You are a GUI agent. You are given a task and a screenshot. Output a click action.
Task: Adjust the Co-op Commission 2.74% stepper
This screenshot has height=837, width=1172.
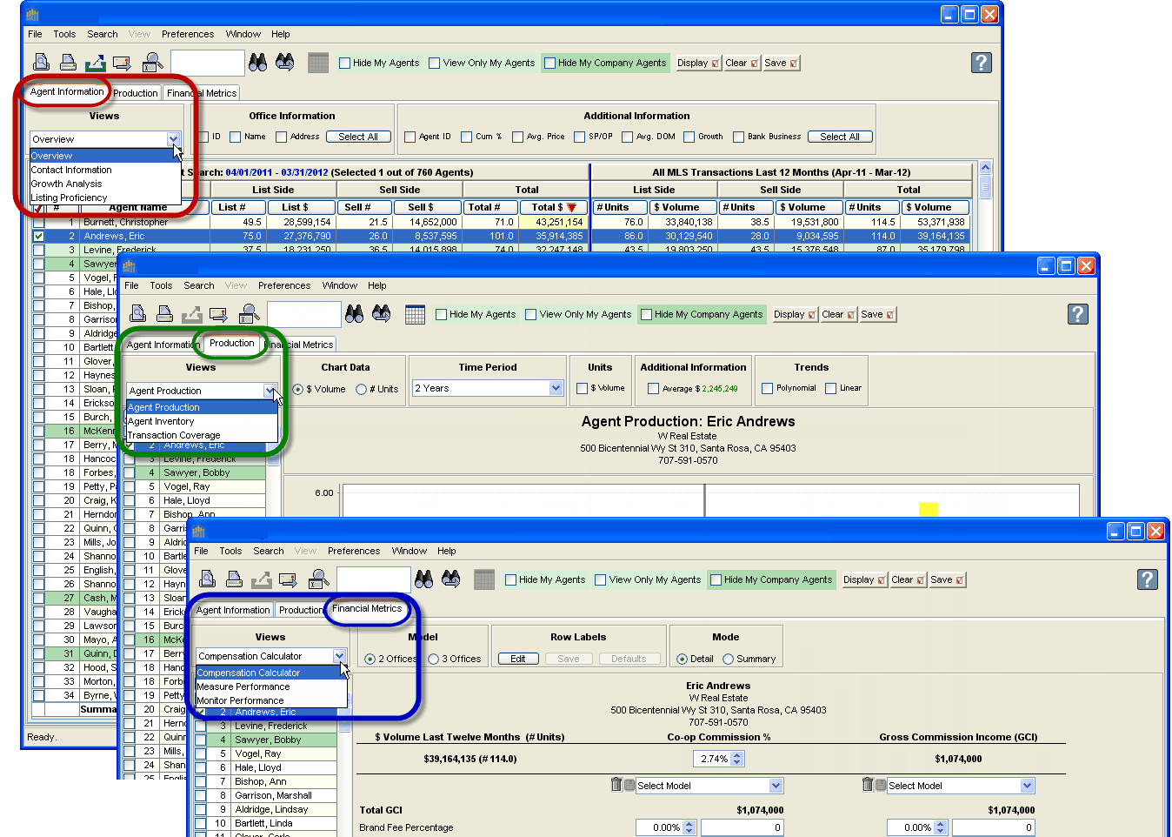[738, 759]
